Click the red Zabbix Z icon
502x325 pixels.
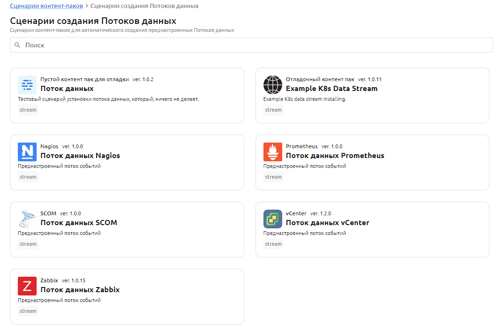[27, 286]
